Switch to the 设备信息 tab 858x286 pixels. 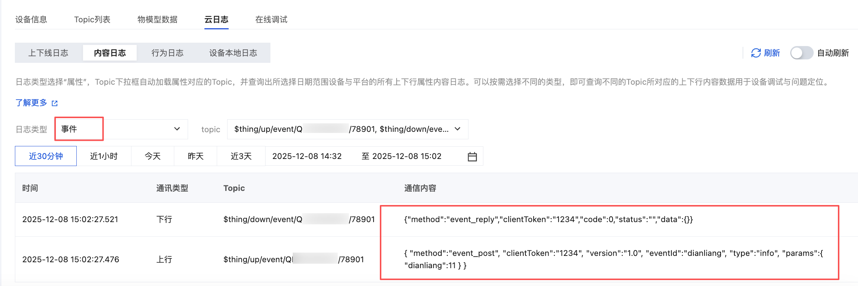(x=31, y=19)
